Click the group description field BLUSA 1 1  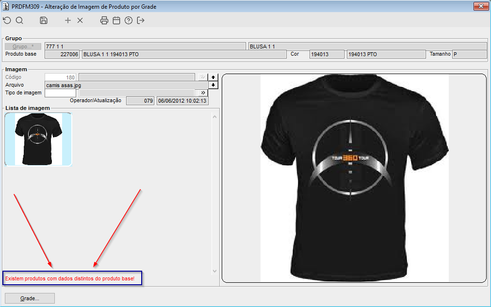point(368,46)
